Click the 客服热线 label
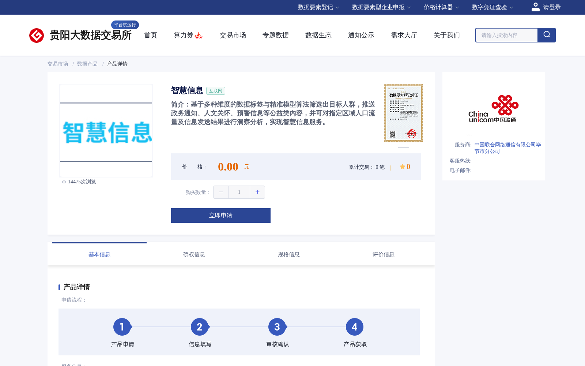 [x=461, y=161]
